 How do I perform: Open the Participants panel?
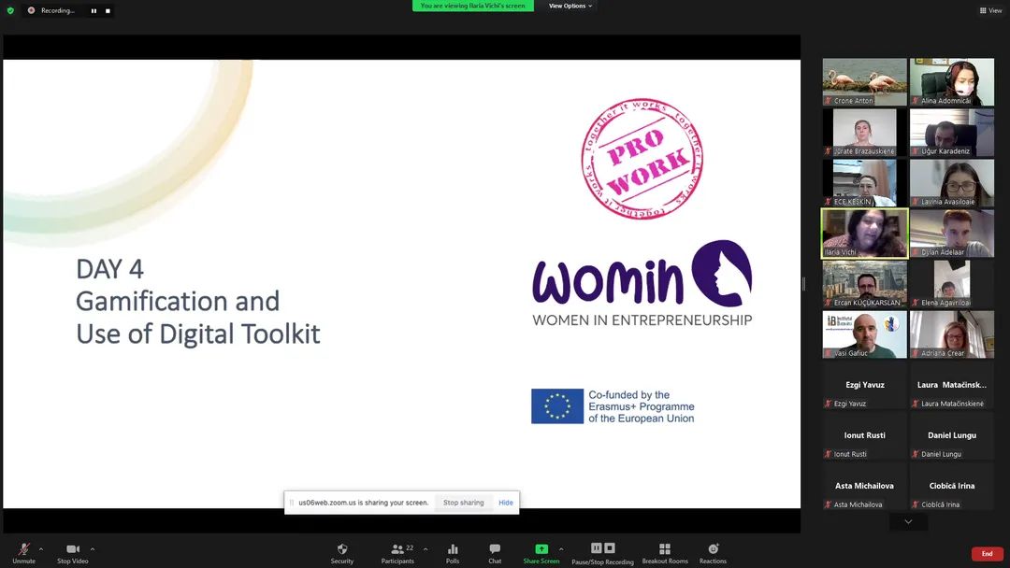(397, 552)
